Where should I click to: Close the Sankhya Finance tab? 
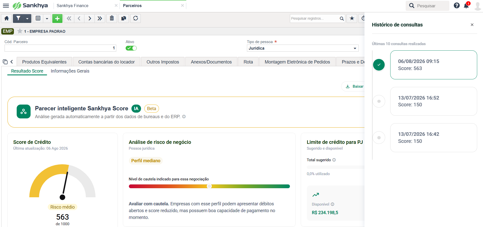(116, 6)
